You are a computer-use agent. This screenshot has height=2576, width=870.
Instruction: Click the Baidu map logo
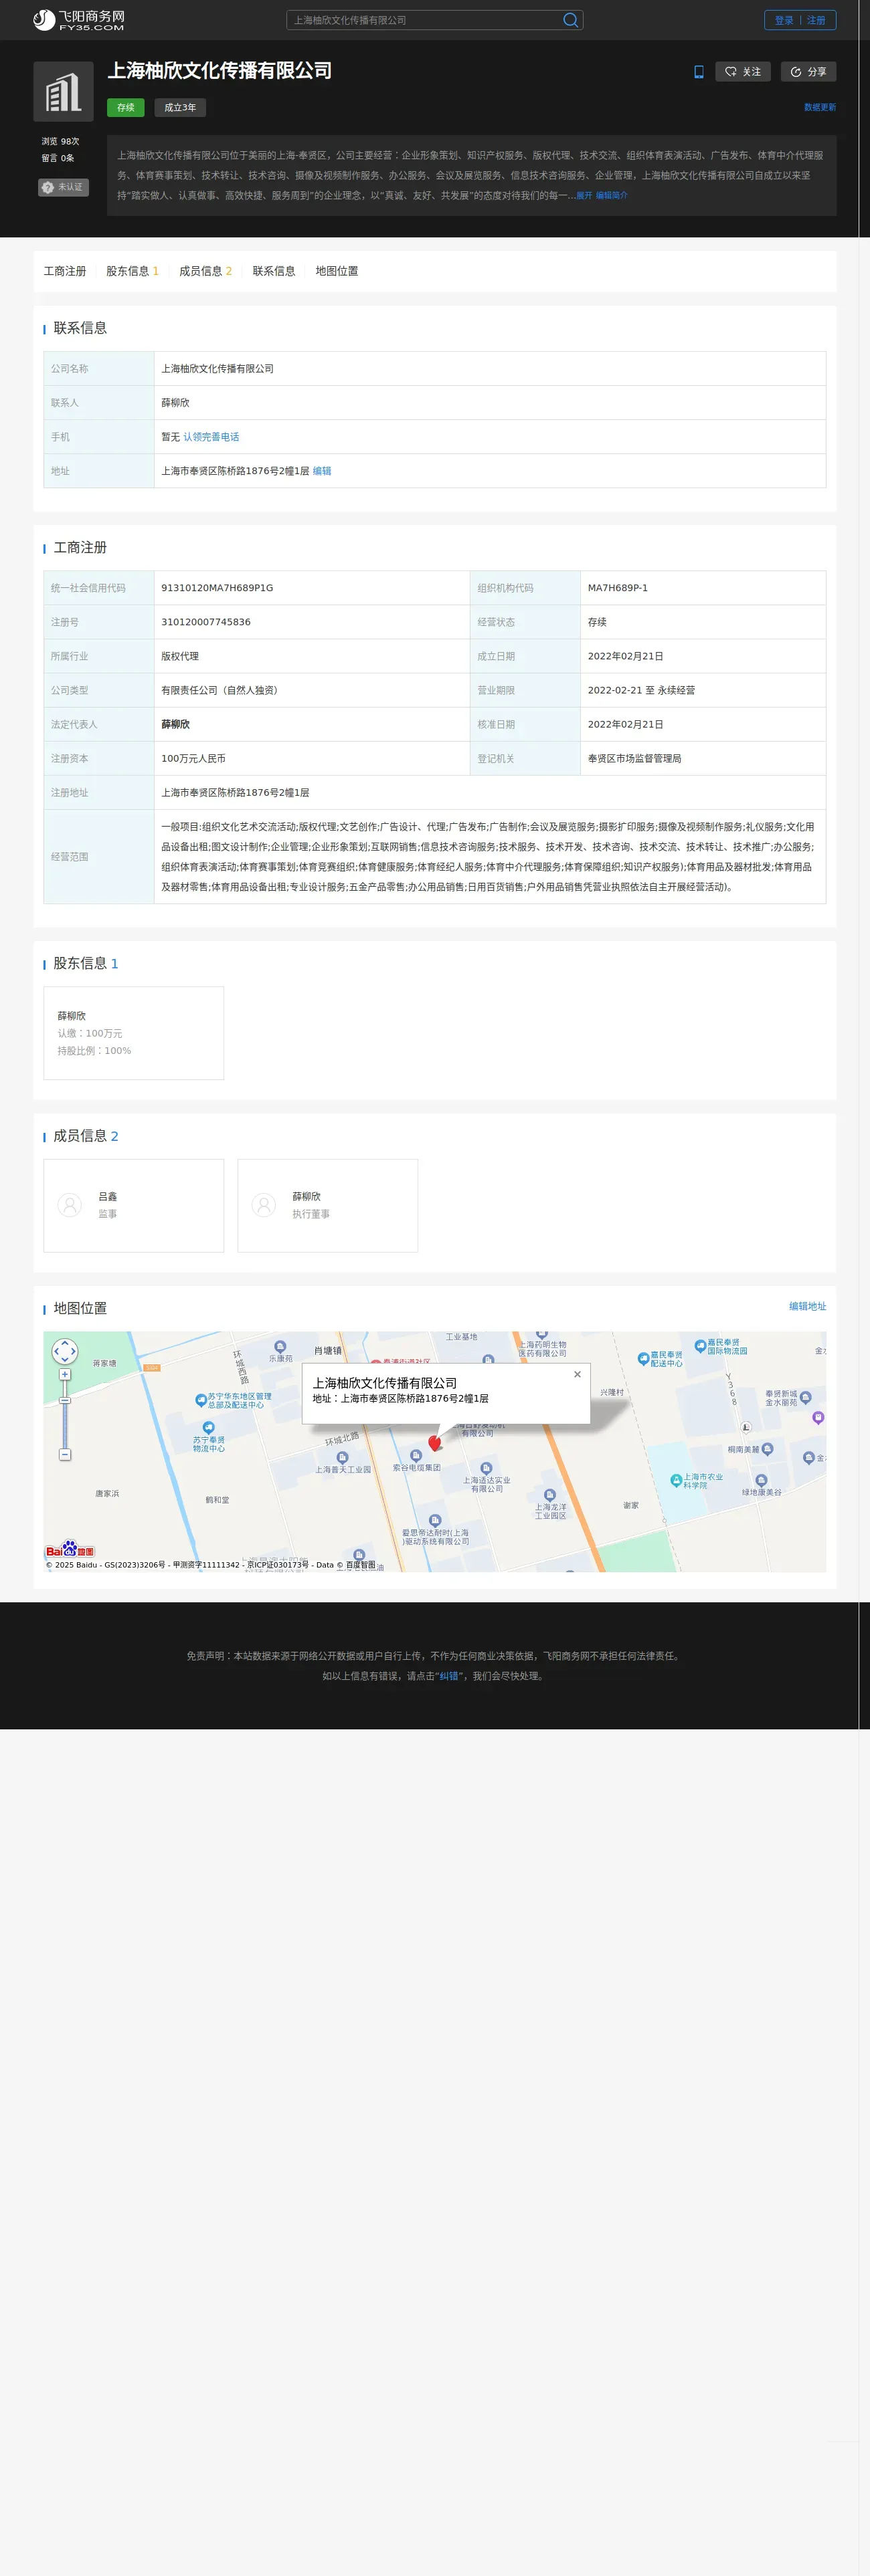click(69, 1549)
